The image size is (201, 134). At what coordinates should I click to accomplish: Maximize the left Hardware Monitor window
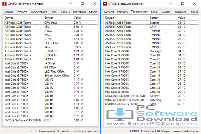tap(82, 4)
